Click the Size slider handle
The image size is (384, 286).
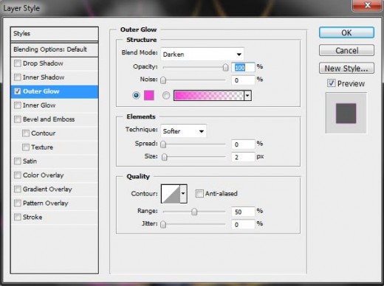point(165,157)
